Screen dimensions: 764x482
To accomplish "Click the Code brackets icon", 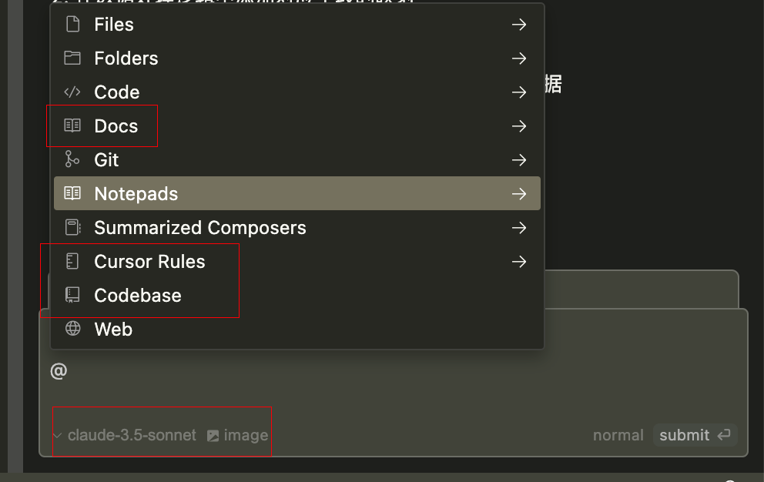I will (x=72, y=92).
